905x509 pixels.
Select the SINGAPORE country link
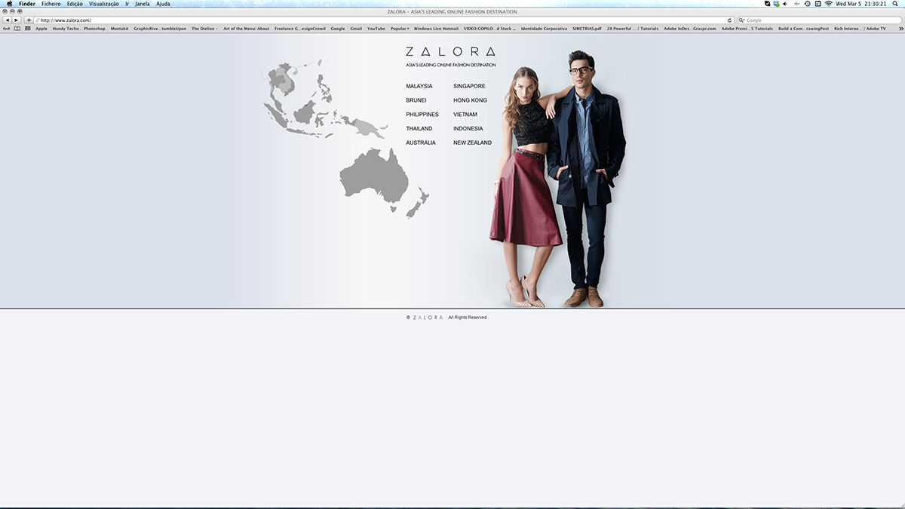pyautogui.click(x=469, y=86)
